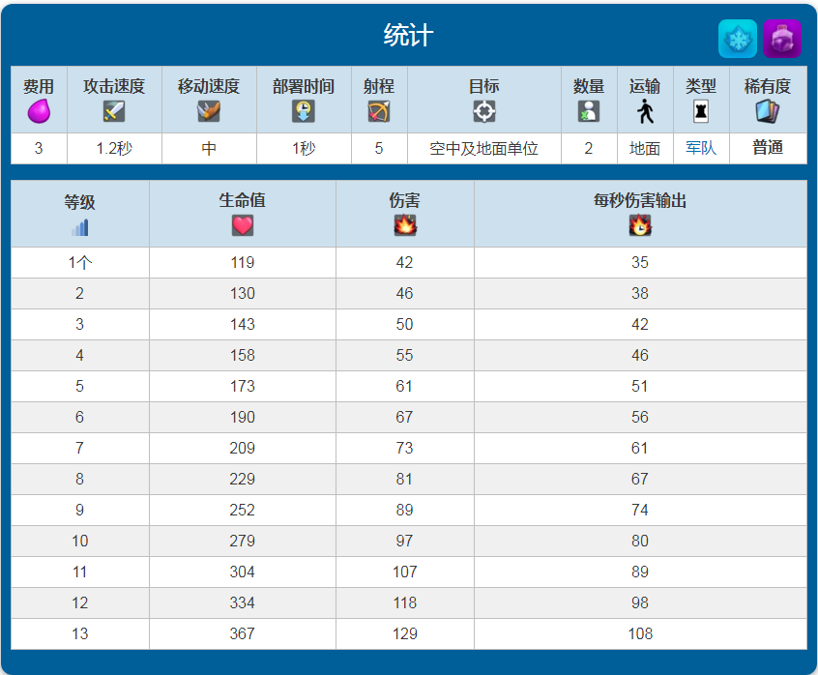Click hitpoints value 119
The width and height of the screenshot is (818, 675).
pyautogui.click(x=243, y=262)
